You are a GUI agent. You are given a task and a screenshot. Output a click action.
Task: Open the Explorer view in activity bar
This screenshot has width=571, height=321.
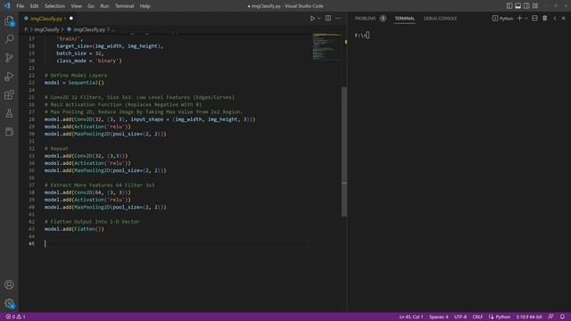pos(9,21)
